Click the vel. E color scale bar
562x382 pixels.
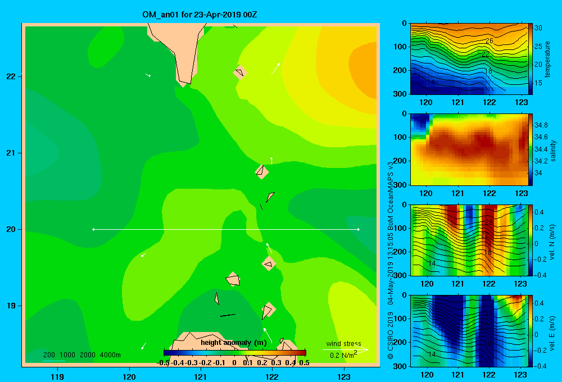pos(530,331)
